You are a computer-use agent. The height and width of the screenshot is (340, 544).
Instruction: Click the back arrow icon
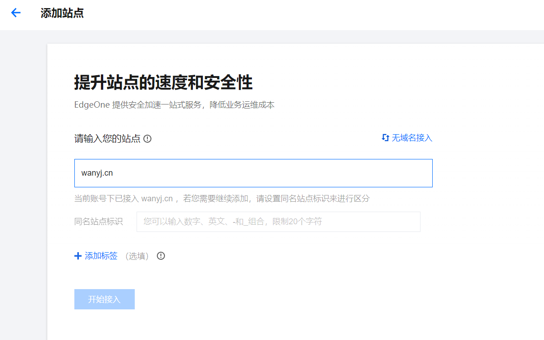pyautogui.click(x=16, y=13)
